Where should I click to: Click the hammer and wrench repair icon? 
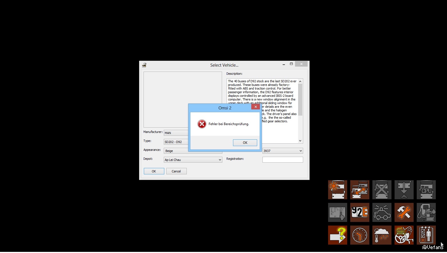(404, 212)
